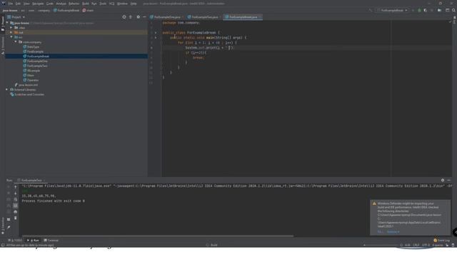Hide the Project panel with the minus icon

coord(144,17)
